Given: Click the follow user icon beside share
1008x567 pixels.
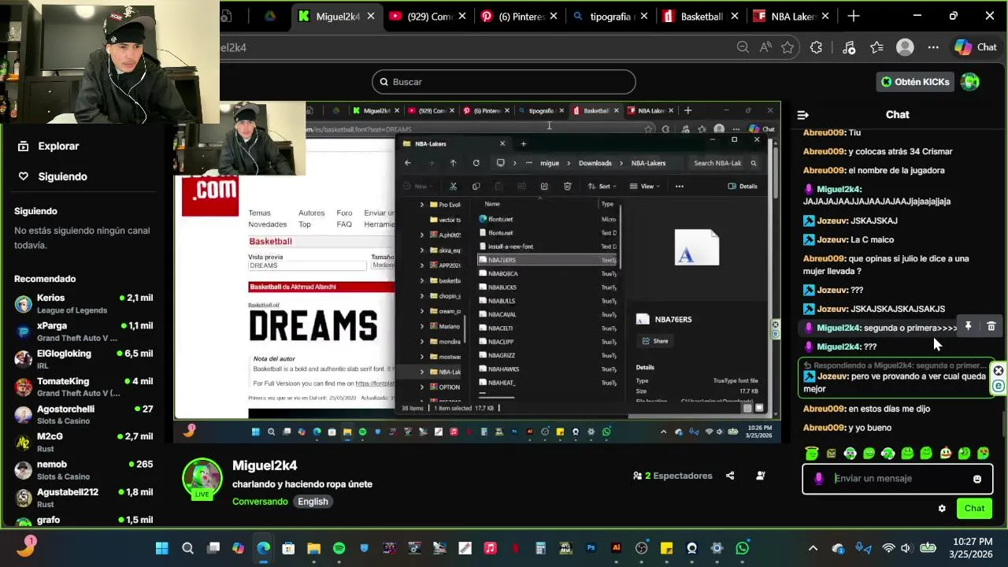Looking at the screenshot, I should point(761,476).
